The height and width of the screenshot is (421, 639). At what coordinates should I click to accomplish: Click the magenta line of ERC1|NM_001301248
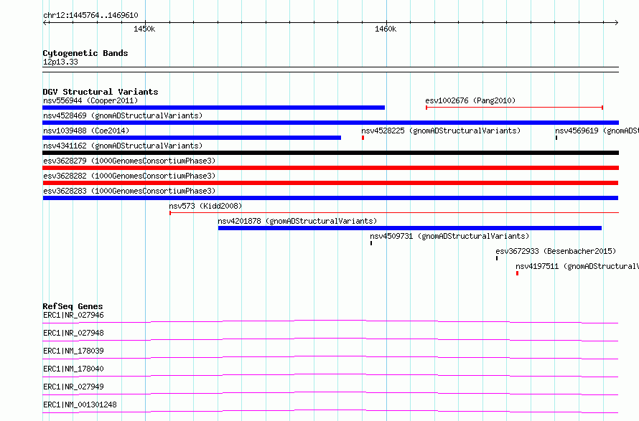(330, 411)
